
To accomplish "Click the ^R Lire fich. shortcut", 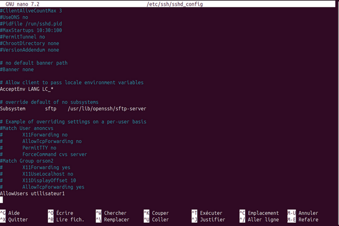I will (x=66, y=220).
